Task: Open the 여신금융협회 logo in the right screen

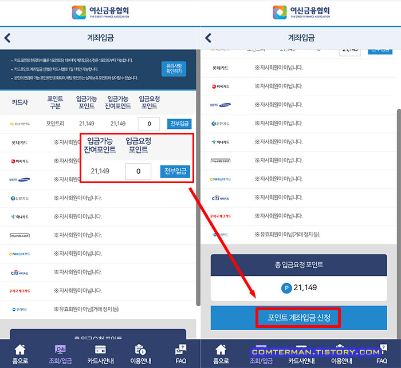Action: click(x=301, y=12)
